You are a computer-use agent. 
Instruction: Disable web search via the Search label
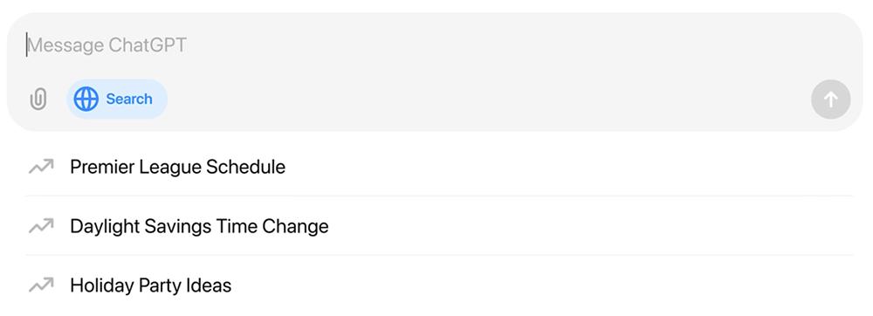(129, 99)
